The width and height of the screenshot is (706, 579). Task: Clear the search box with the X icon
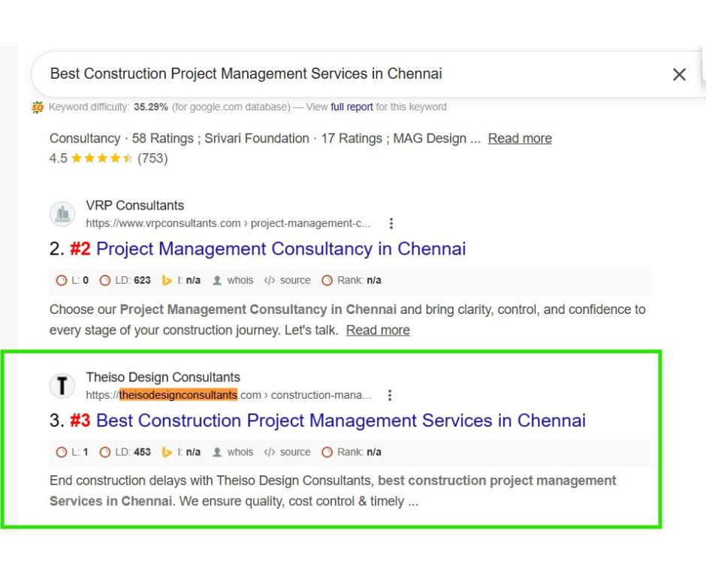[679, 74]
